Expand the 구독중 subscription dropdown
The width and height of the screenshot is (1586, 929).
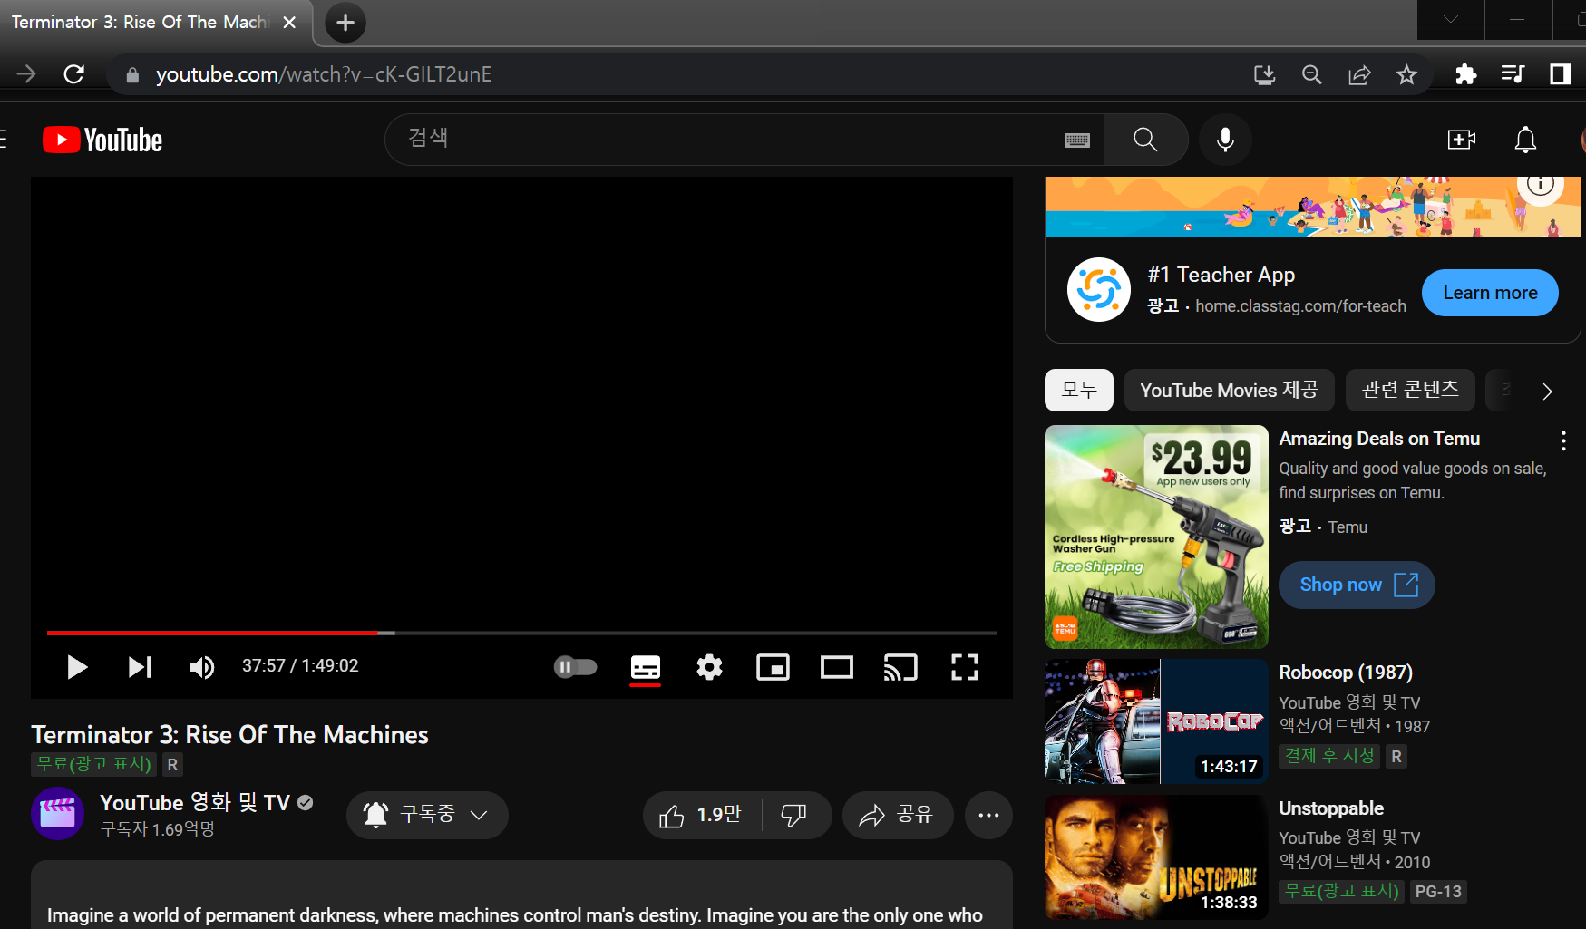tap(427, 815)
